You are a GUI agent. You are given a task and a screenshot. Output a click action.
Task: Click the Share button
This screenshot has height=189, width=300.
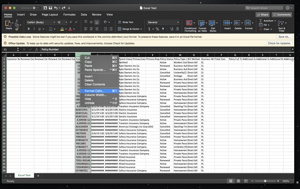(262, 14)
